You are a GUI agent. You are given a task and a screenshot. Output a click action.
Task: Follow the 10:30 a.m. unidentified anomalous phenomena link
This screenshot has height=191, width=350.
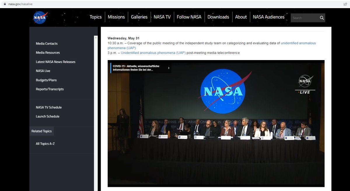(x=212, y=45)
